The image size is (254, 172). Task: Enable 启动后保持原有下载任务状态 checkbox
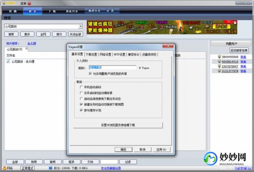(x=81, y=99)
